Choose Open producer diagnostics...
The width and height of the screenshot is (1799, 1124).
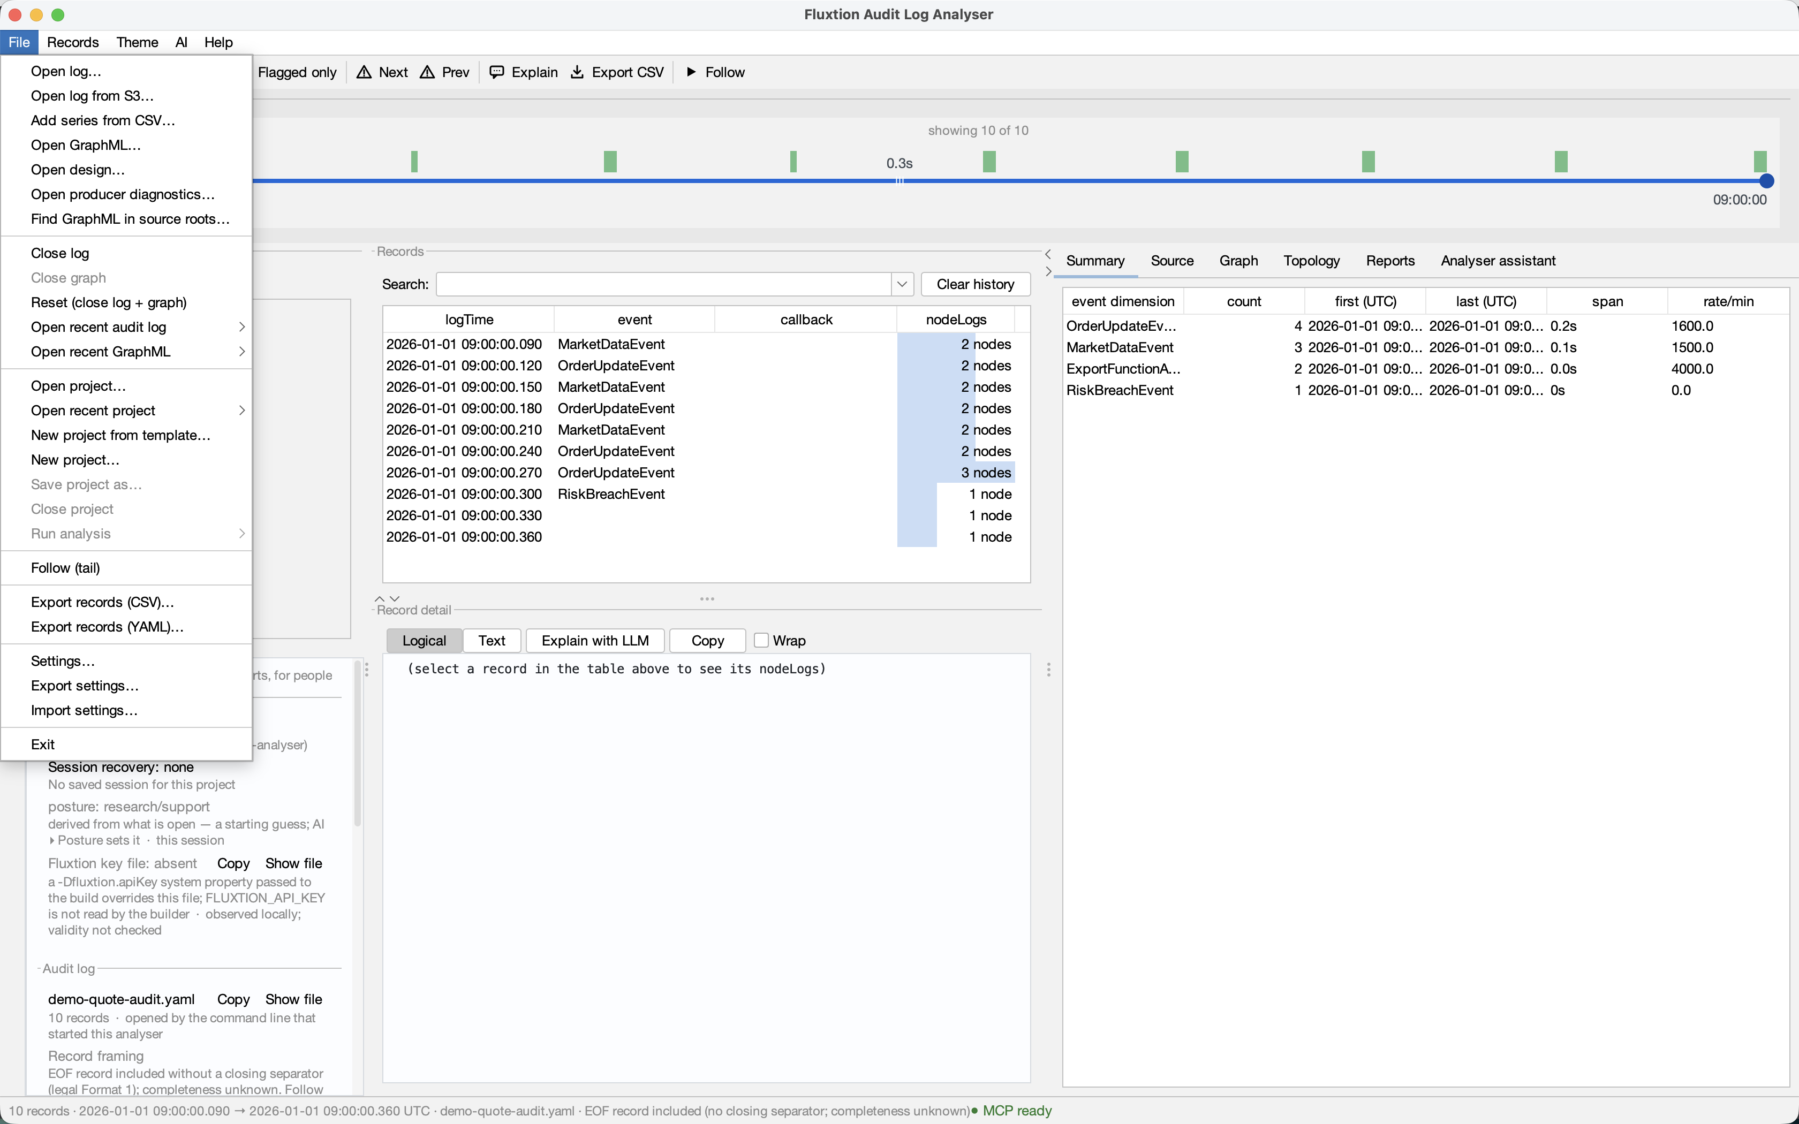click(x=126, y=194)
